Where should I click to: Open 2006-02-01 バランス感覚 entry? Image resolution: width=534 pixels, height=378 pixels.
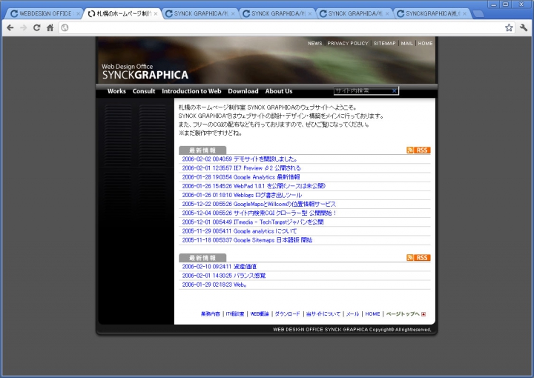point(224,276)
